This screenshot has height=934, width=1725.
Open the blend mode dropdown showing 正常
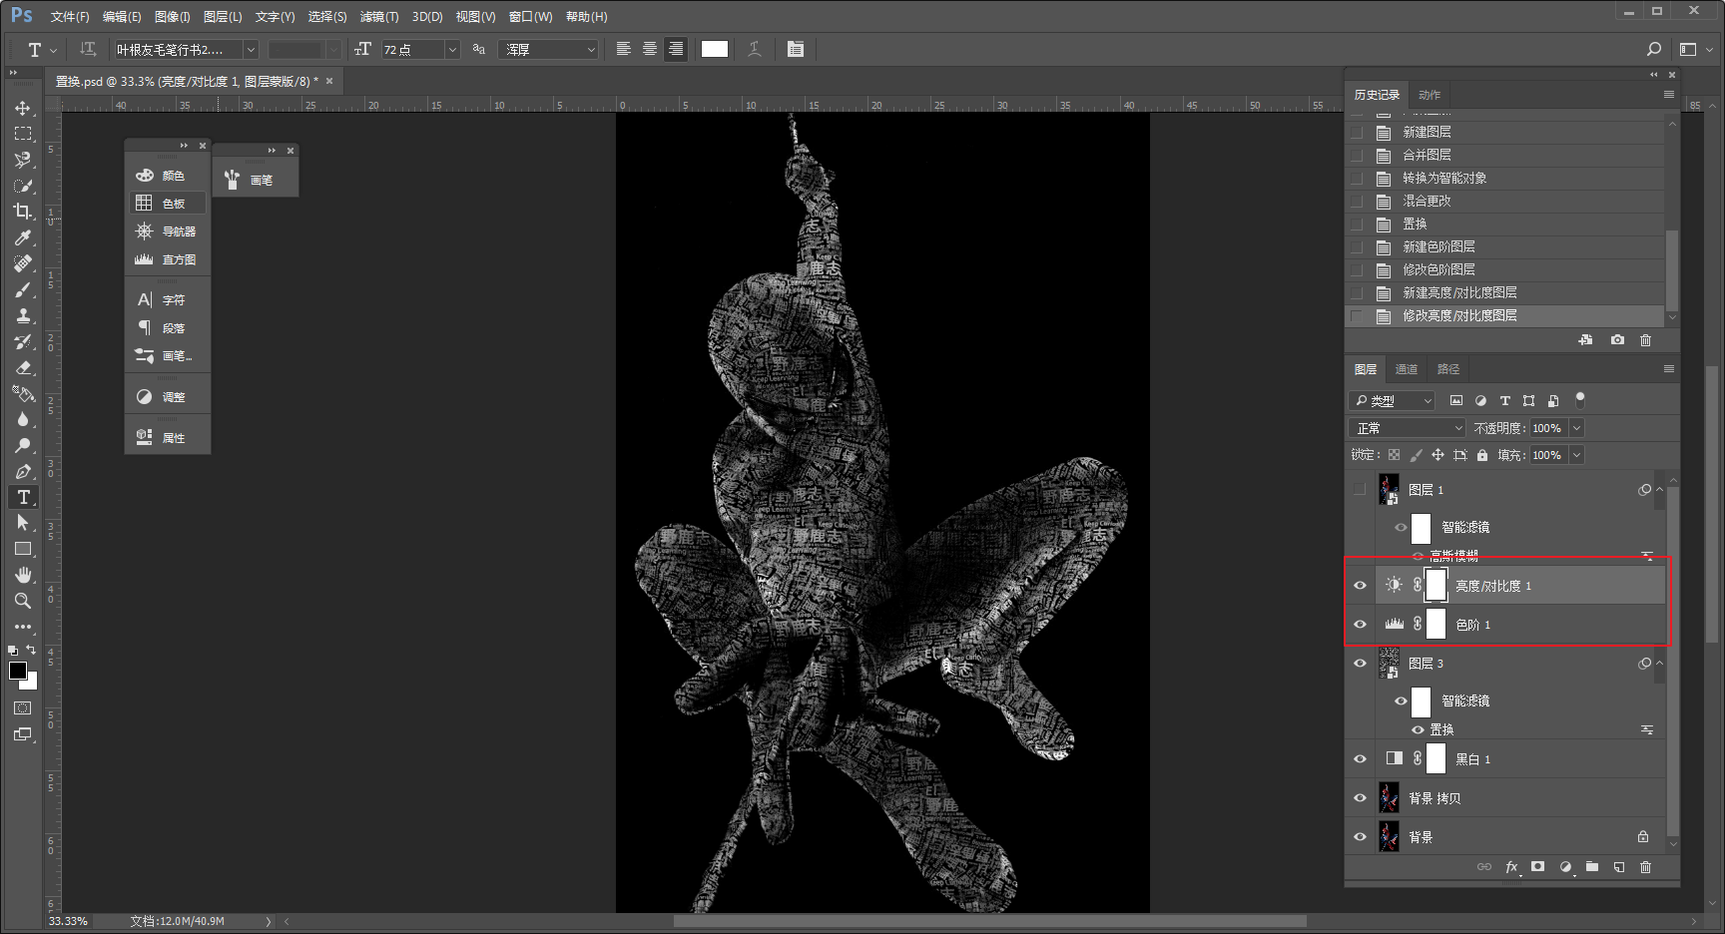coord(1408,428)
